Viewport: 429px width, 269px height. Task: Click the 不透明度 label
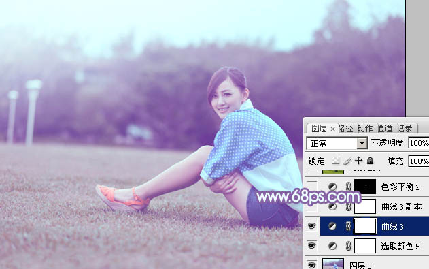click(x=388, y=143)
